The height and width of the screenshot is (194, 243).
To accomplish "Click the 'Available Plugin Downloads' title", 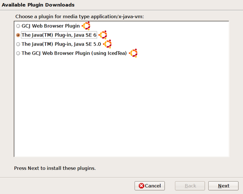I will (38, 5).
